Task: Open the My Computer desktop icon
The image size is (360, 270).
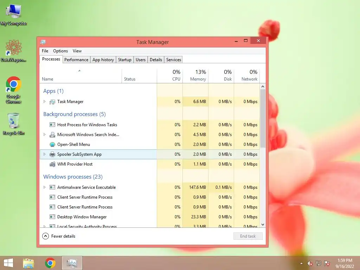Action: coord(14,14)
